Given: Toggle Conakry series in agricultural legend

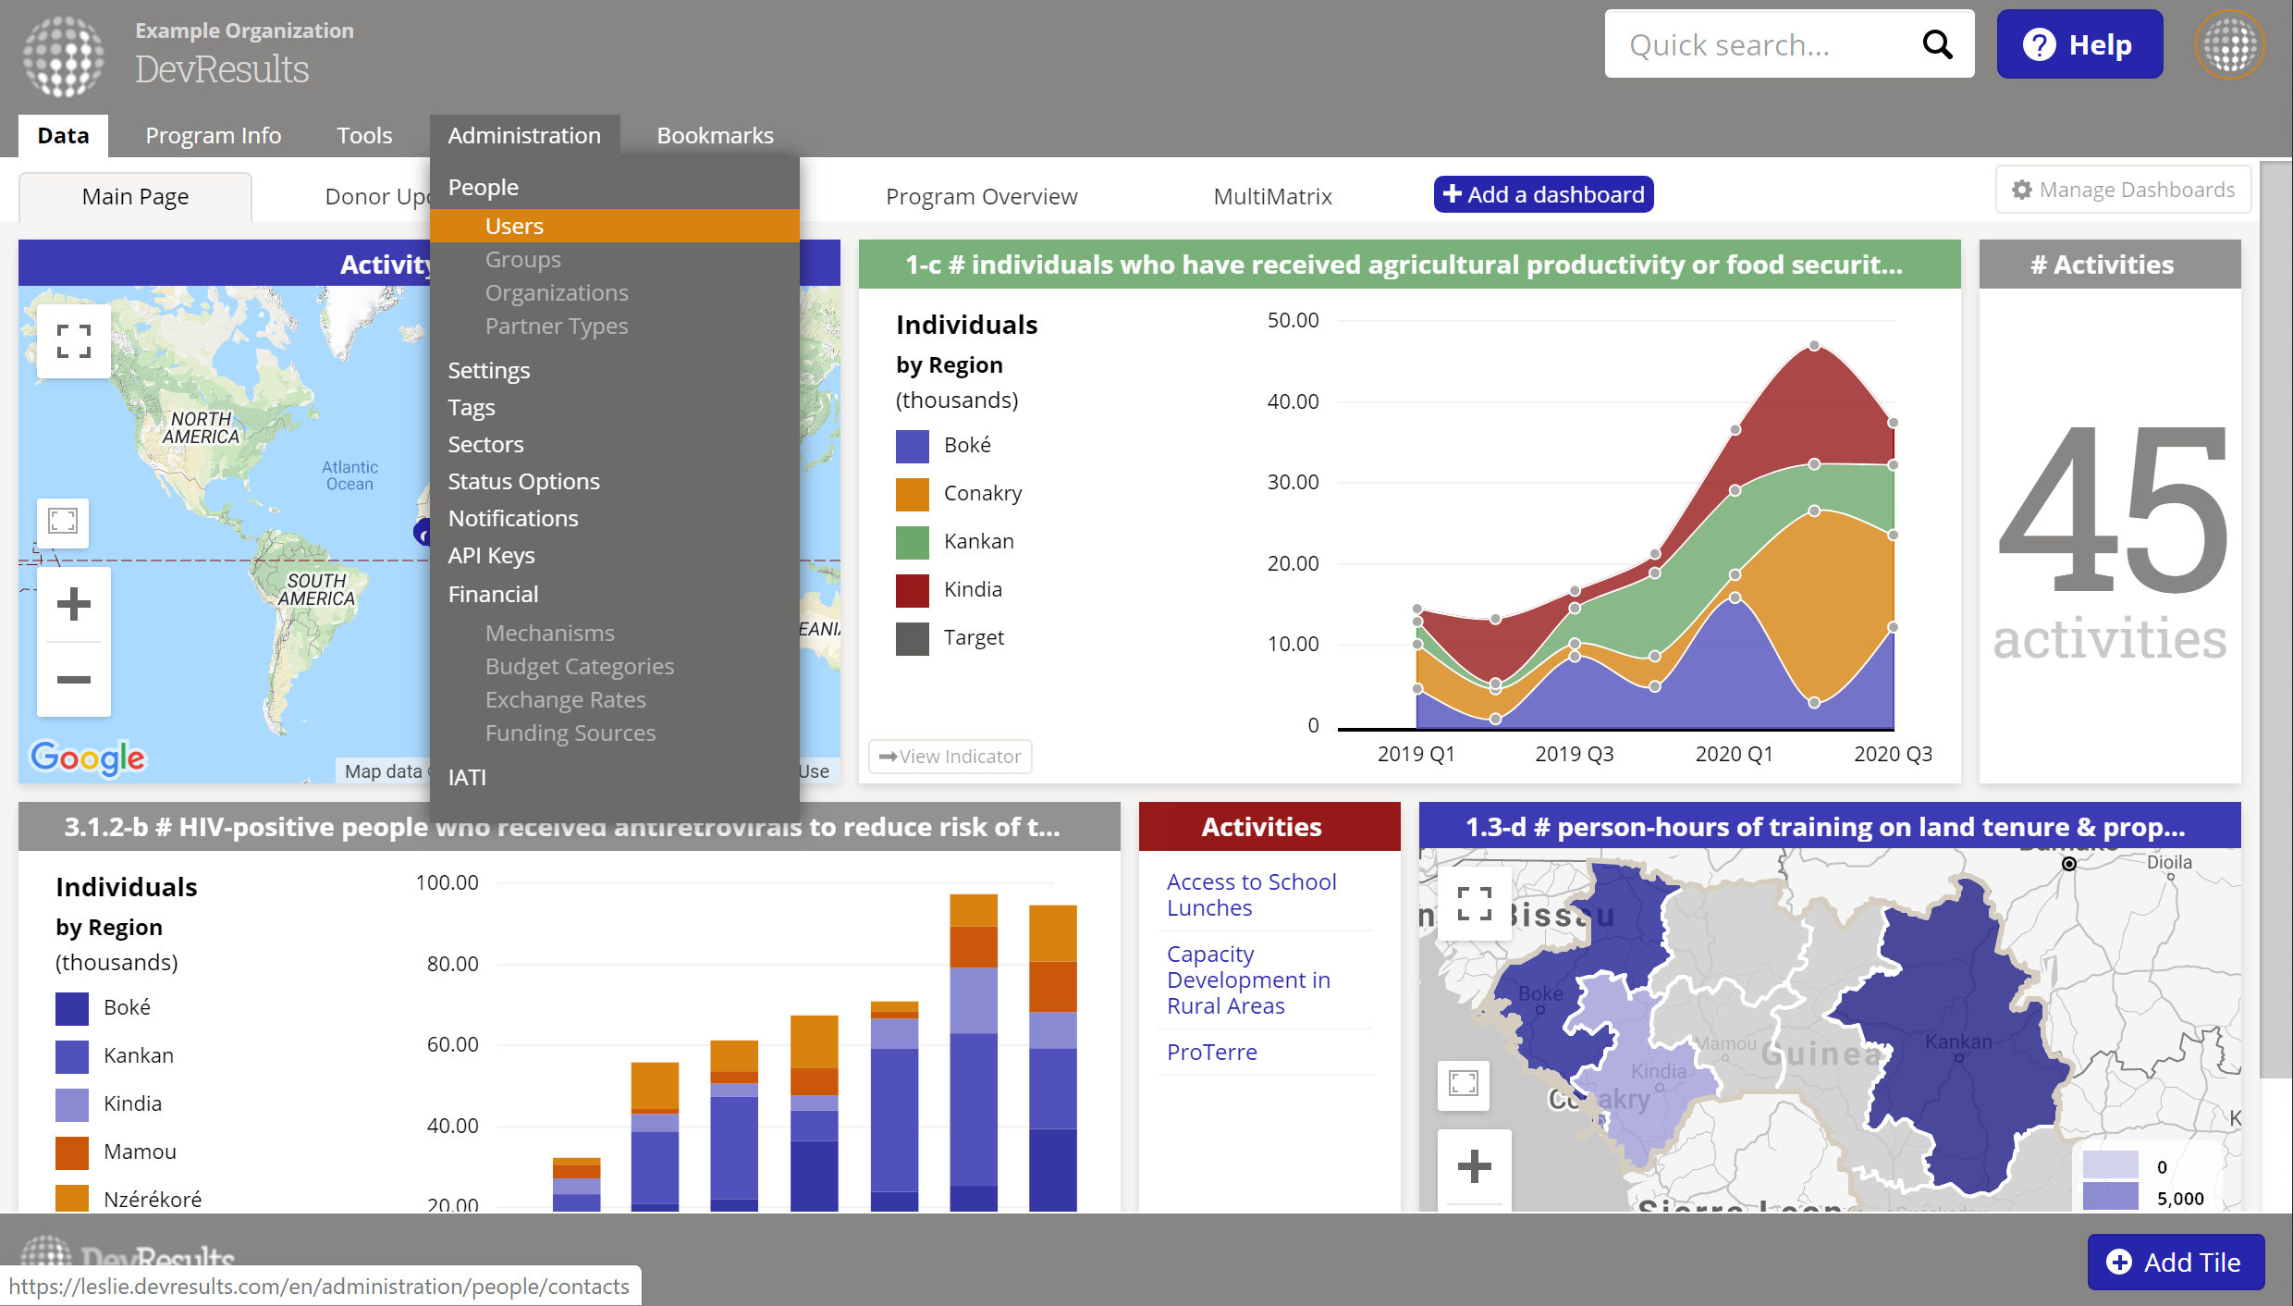Looking at the screenshot, I should click(x=982, y=494).
